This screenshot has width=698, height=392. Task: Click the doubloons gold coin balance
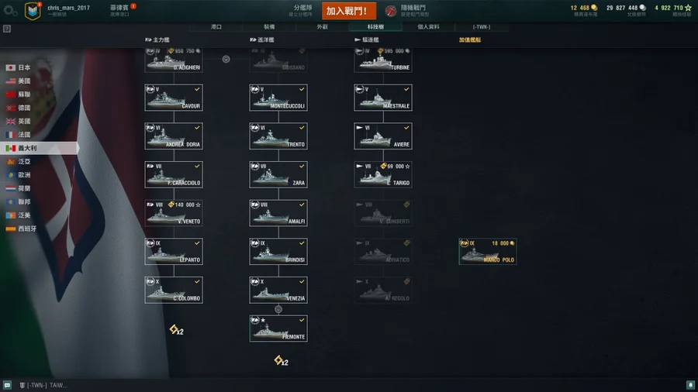(x=584, y=8)
